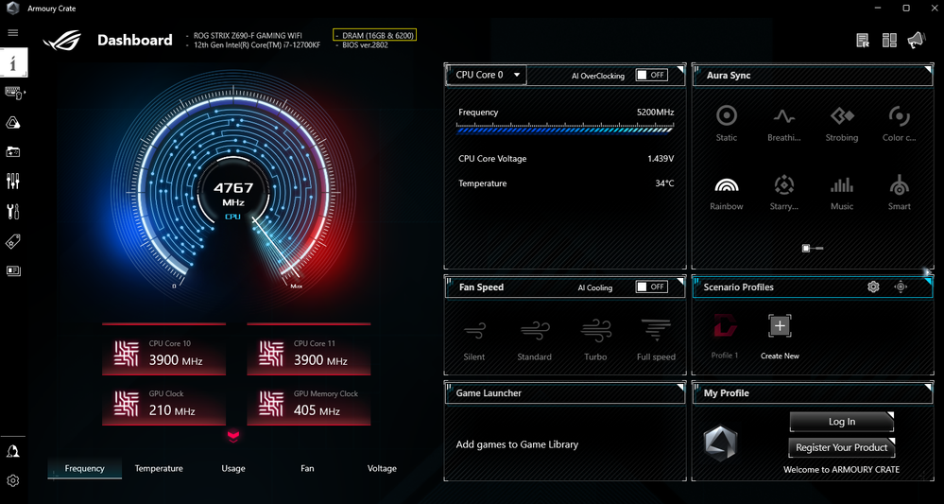This screenshot has height=504, width=944.
Task: Expand more readings with red chevron
Action: [x=233, y=436]
